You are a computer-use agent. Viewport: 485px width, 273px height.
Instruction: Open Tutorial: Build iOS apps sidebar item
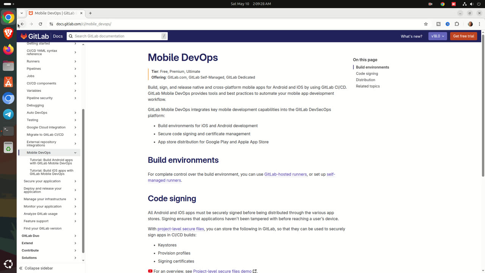52,172
